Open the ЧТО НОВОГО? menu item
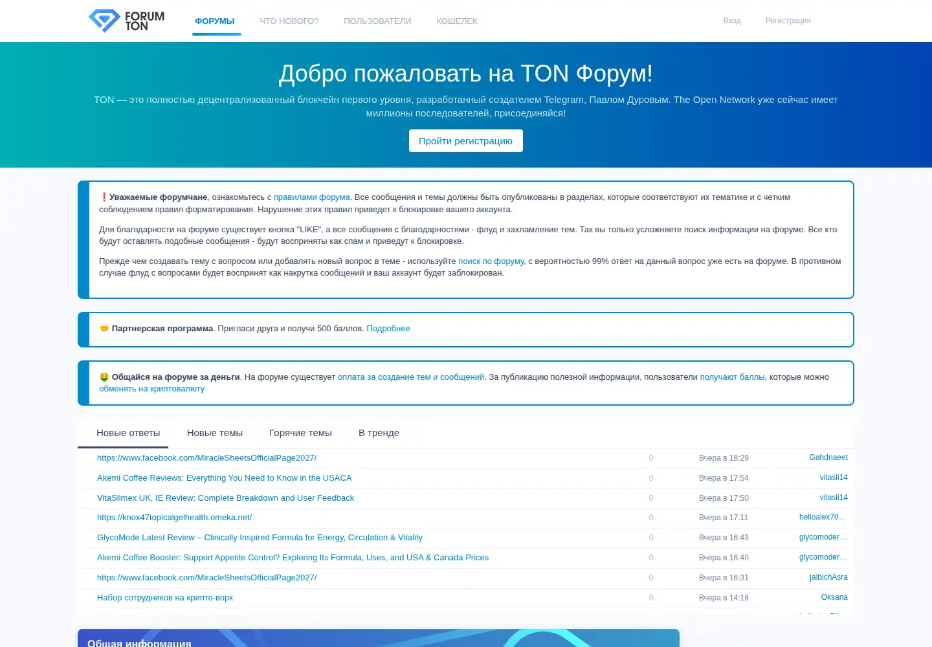The image size is (932, 647). (x=289, y=21)
